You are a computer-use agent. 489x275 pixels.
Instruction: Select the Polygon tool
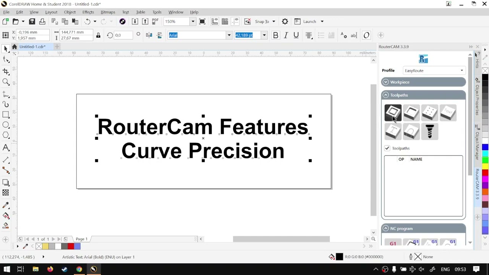(x=6, y=135)
